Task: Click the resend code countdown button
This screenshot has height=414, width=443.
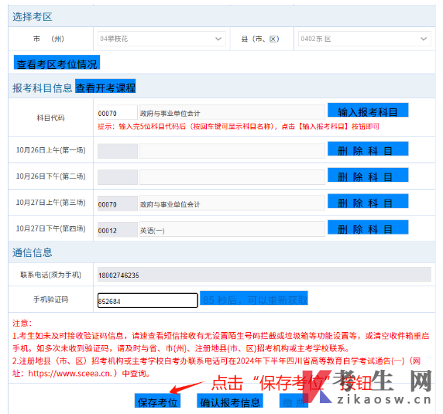Action: (x=254, y=298)
